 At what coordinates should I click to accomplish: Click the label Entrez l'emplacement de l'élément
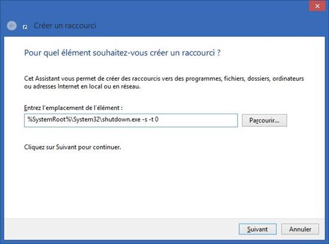click(x=73, y=108)
